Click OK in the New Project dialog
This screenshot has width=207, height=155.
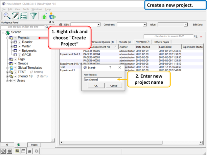96,86
